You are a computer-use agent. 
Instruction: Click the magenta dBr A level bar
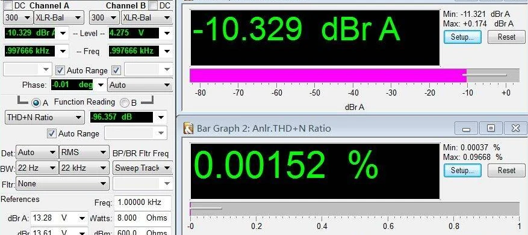tap(328, 75)
